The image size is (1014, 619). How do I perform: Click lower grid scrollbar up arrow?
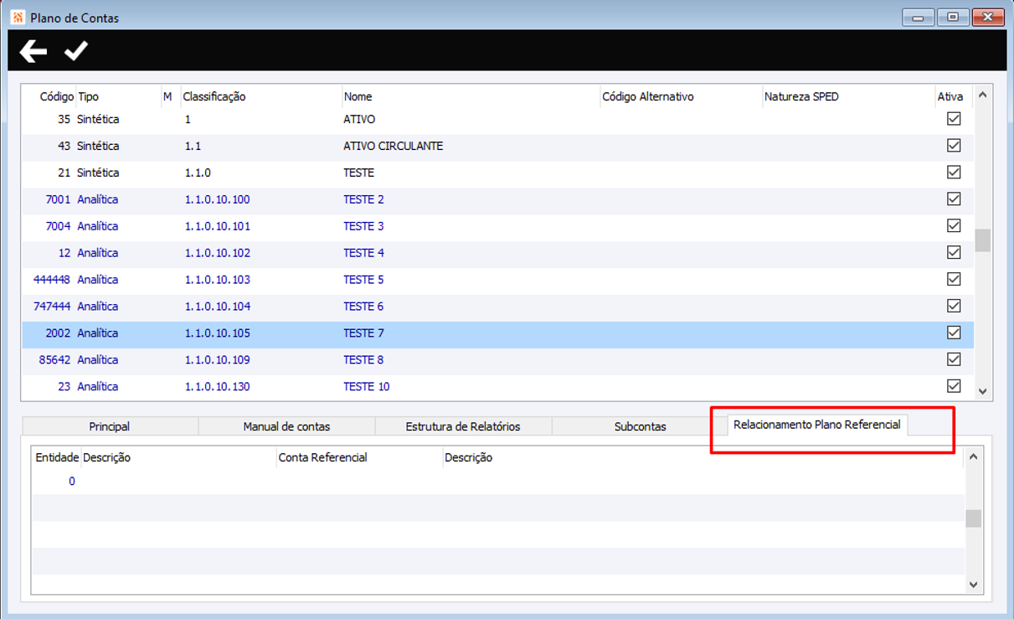coord(973,457)
